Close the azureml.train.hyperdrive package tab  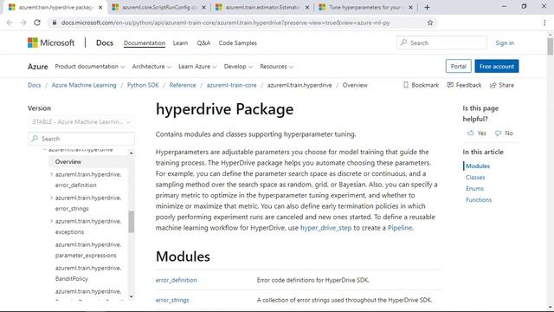100,7
